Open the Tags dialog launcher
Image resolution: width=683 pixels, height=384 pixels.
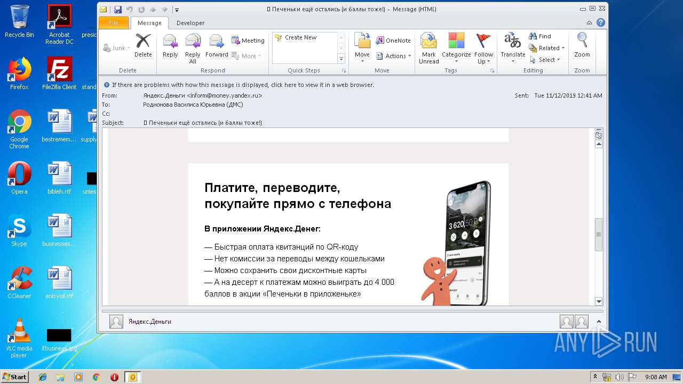[x=492, y=70]
